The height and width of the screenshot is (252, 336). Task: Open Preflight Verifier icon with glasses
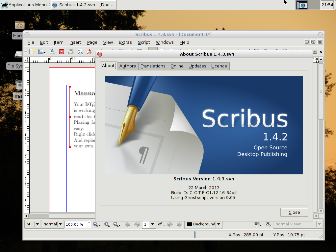click(80, 52)
